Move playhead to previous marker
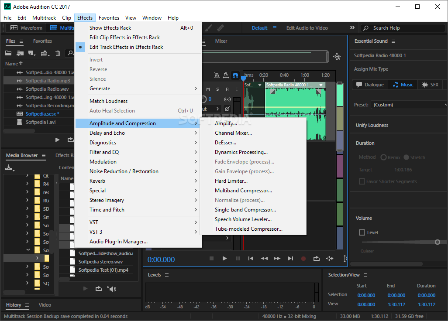The height and width of the screenshot is (321, 448). click(251, 259)
